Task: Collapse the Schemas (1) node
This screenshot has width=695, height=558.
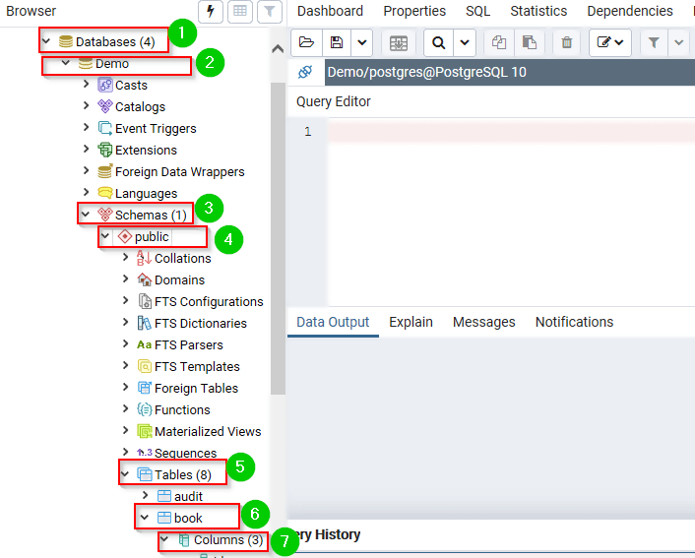Action: tap(86, 215)
